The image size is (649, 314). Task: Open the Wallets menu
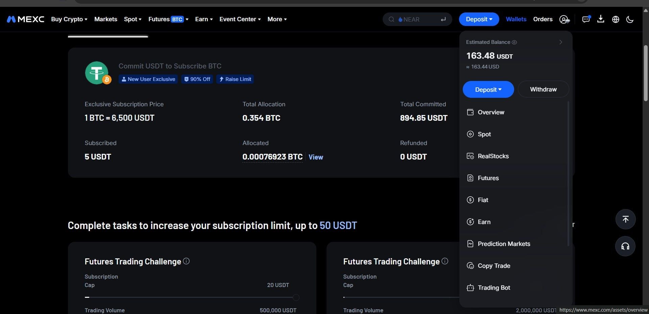[x=516, y=19]
